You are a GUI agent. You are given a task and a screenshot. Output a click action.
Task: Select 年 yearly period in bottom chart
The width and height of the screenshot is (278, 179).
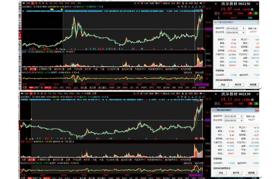tap(45, 93)
